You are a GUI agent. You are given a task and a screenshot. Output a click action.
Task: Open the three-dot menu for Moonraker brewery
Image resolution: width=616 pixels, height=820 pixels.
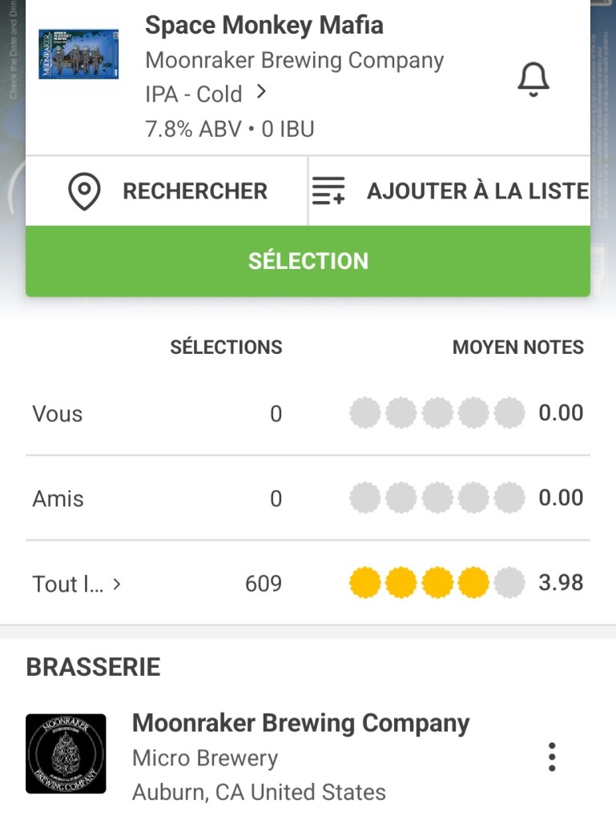pos(551,757)
